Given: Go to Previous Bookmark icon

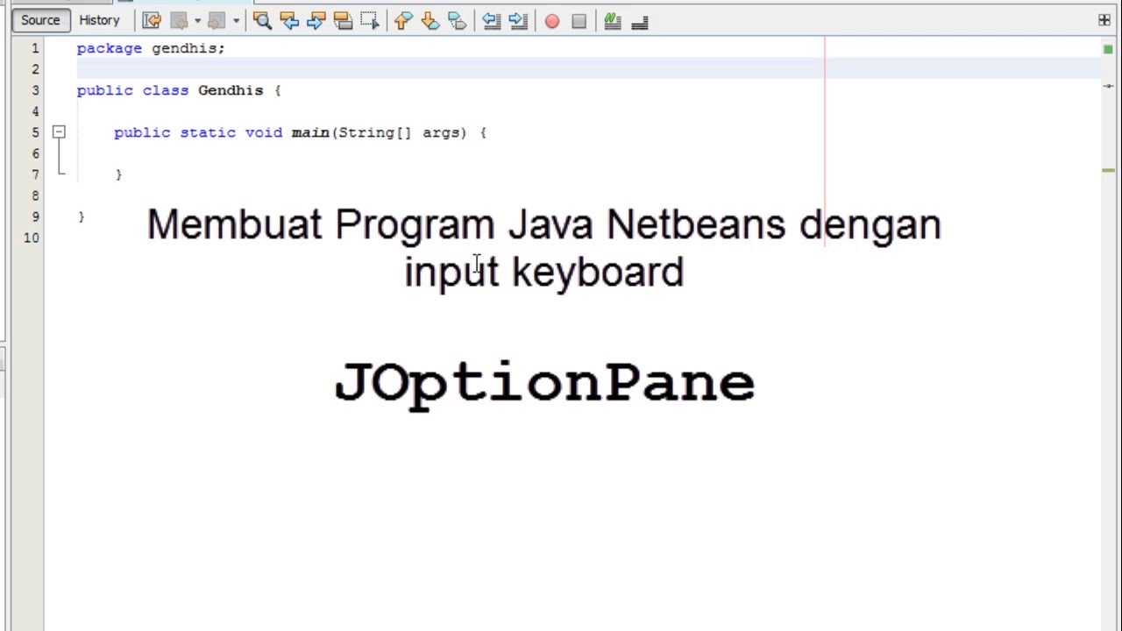Looking at the screenshot, I should 403,21.
